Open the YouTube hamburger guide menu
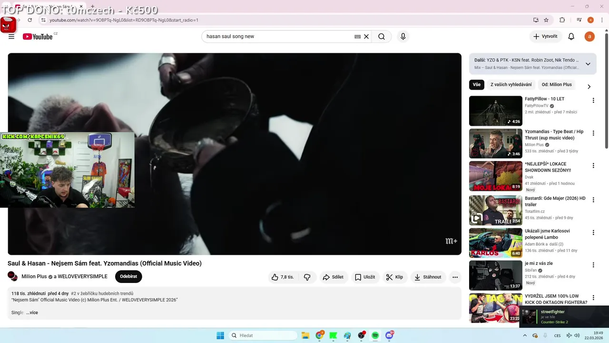This screenshot has width=609, height=343. coord(11,37)
